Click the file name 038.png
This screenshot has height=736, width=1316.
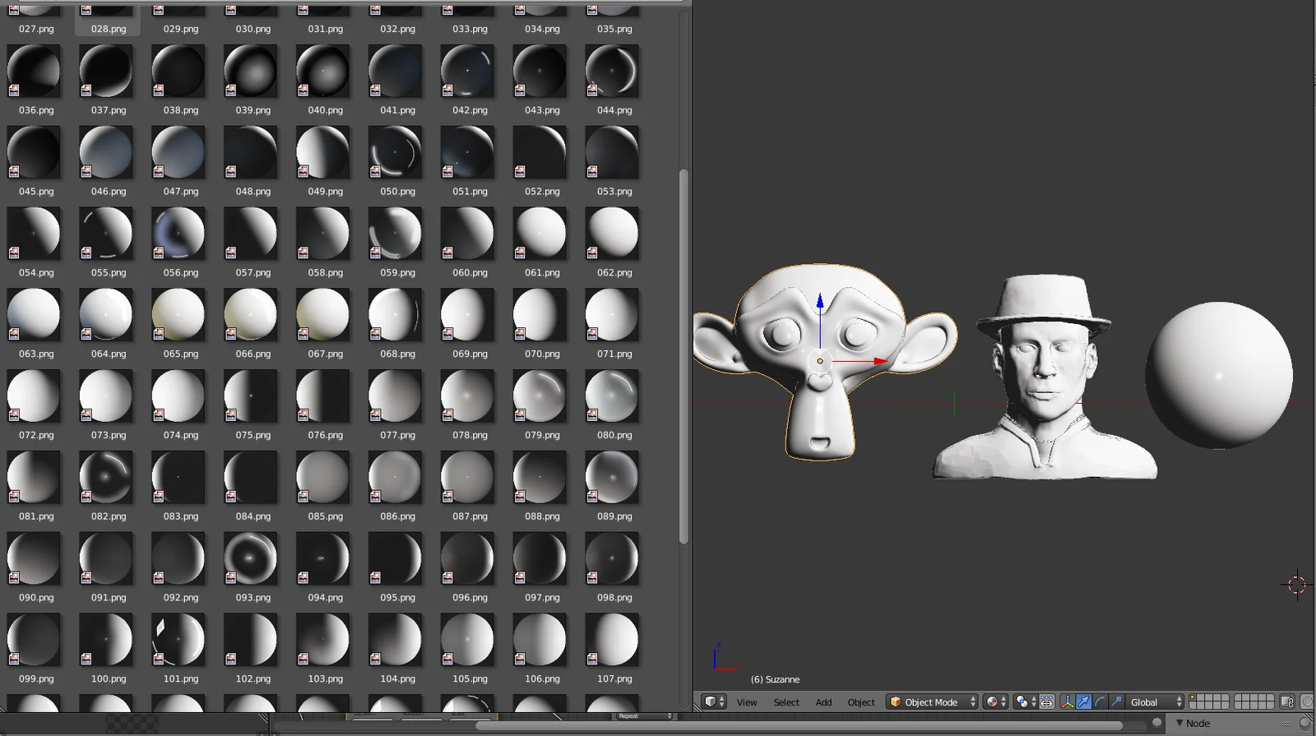pos(181,110)
